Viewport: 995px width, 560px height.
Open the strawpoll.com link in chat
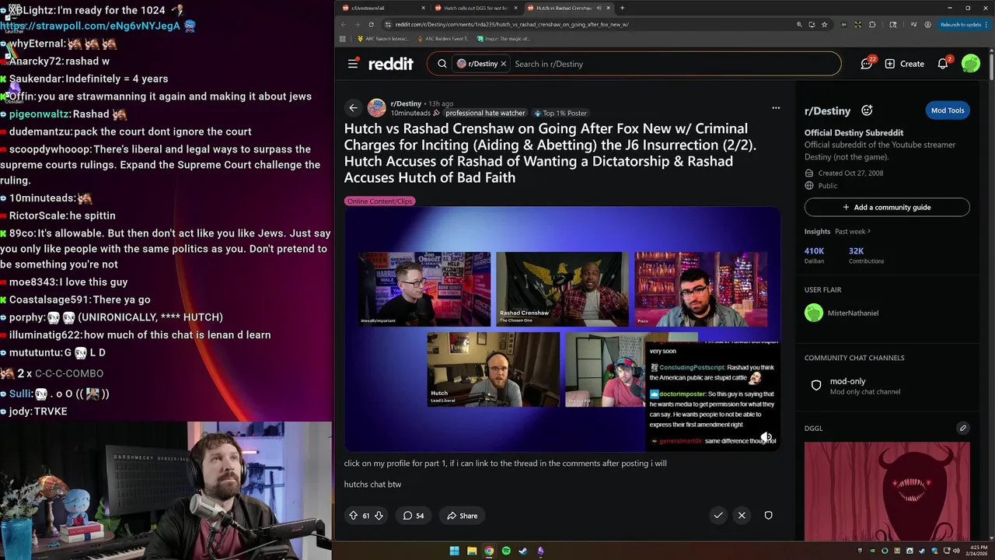tap(90, 26)
